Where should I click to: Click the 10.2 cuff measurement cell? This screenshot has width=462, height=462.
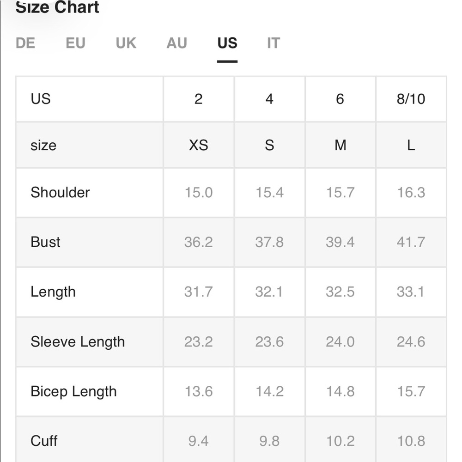(340, 441)
